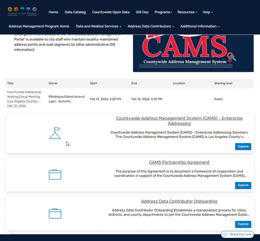
Task: Open the GIS Day page
Action: [142, 12]
